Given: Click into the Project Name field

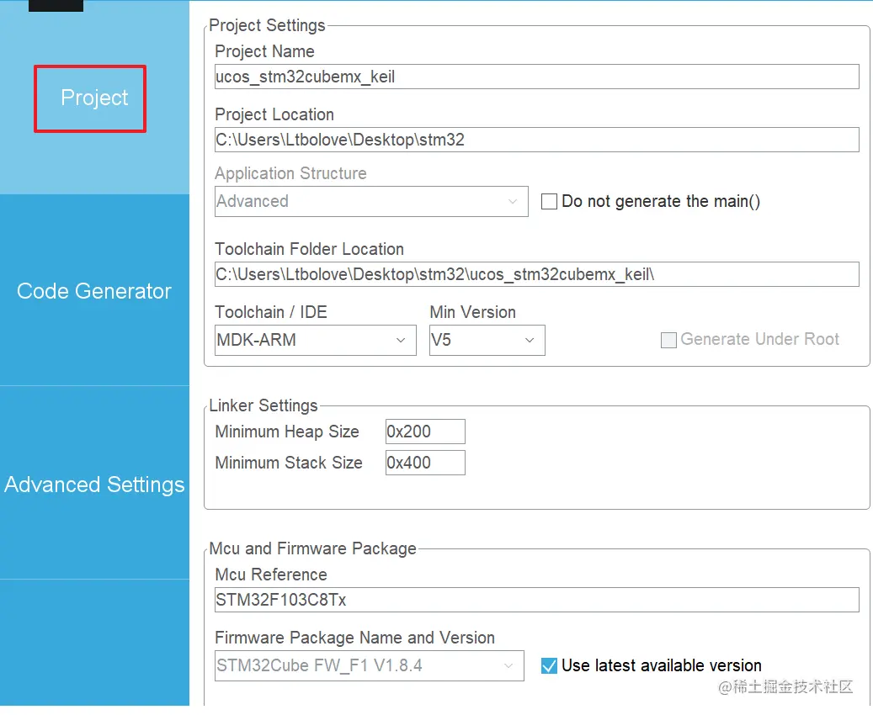Looking at the screenshot, I should (x=536, y=77).
